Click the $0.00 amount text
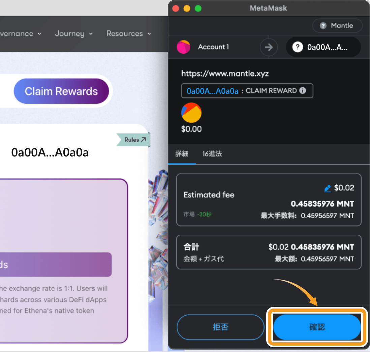This screenshot has width=370, height=352. point(191,129)
